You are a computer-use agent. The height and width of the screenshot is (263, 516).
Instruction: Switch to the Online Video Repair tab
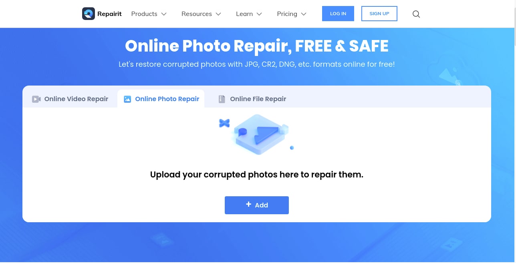70,99
